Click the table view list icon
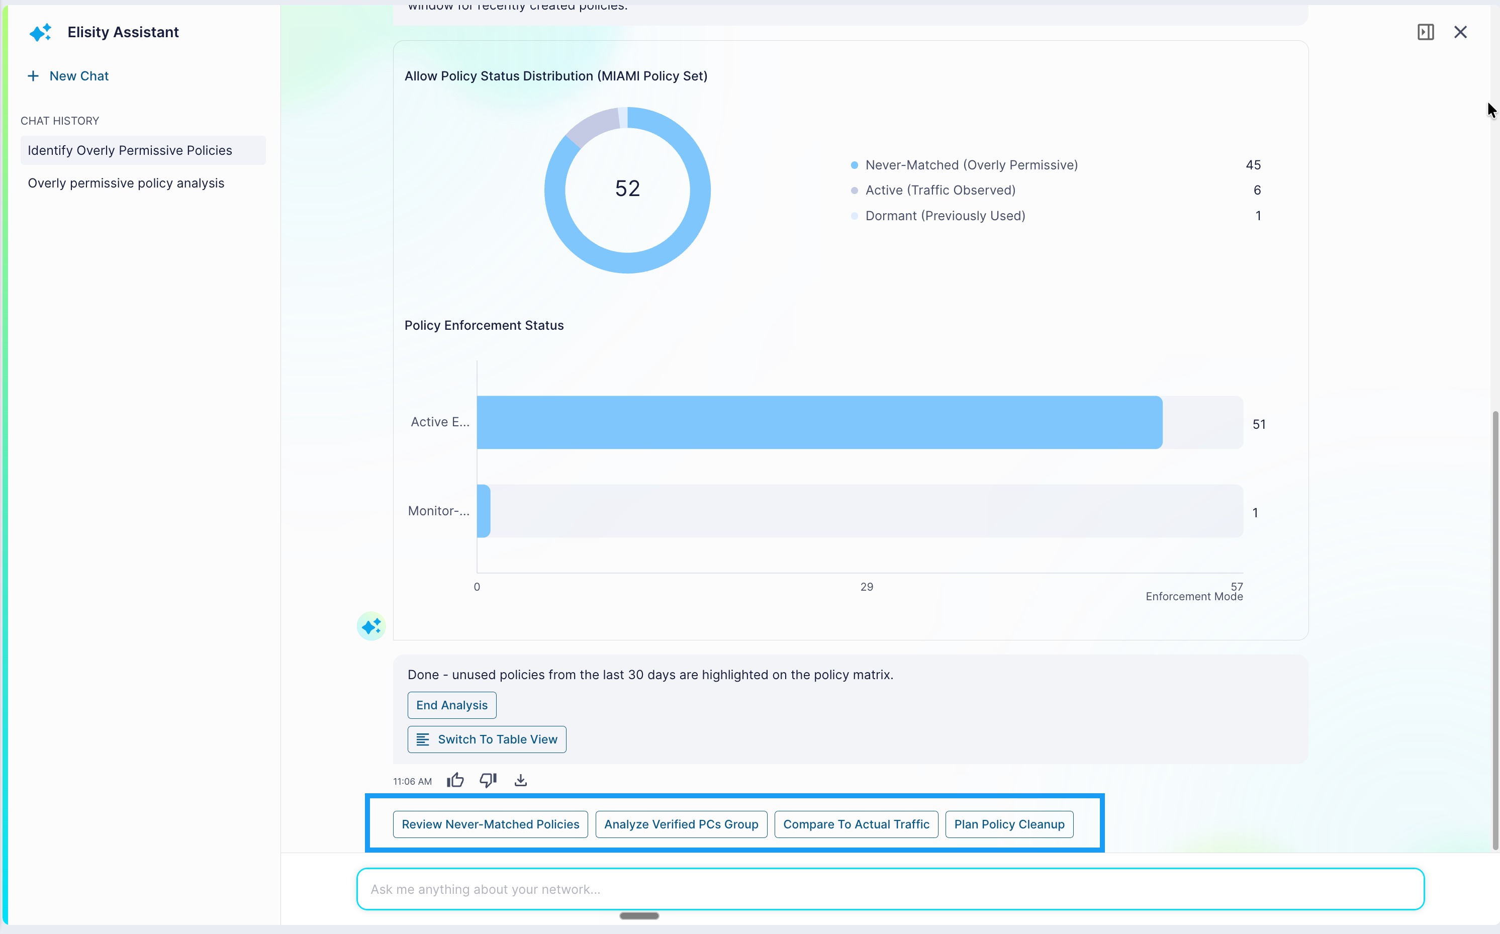 423,739
